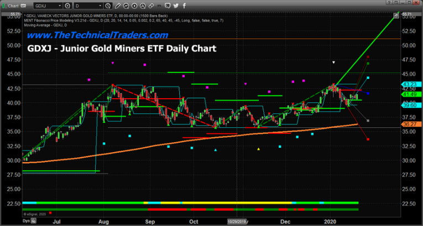Click the bar replay play icon

(x=134, y=6)
